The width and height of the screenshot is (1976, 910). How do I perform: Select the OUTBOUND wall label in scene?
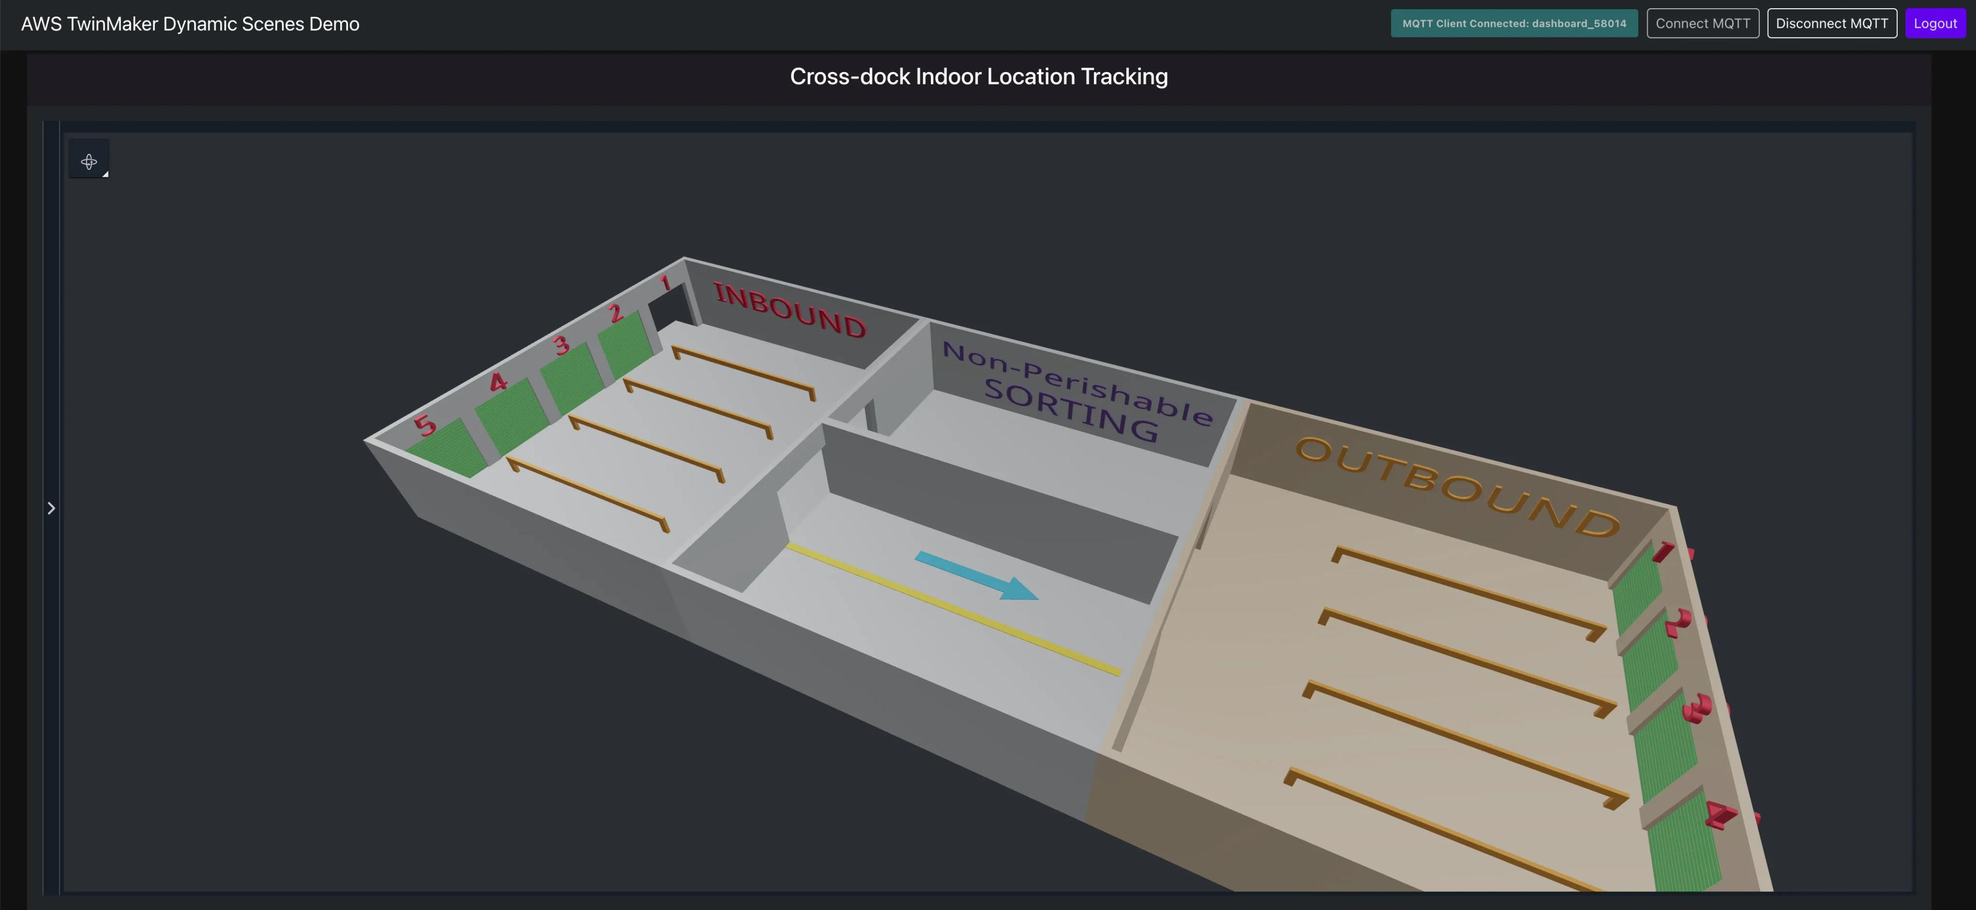(x=1457, y=487)
